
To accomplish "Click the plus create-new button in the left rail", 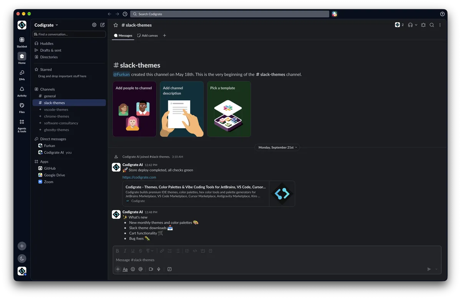I will pyautogui.click(x=22, y=246).
